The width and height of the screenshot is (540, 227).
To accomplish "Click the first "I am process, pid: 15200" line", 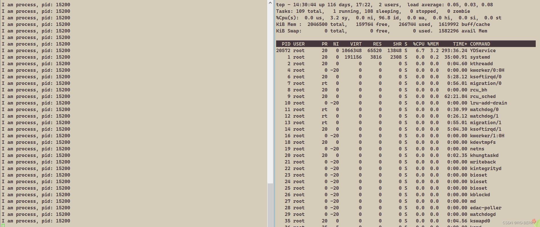I will [x=36, y=5].
